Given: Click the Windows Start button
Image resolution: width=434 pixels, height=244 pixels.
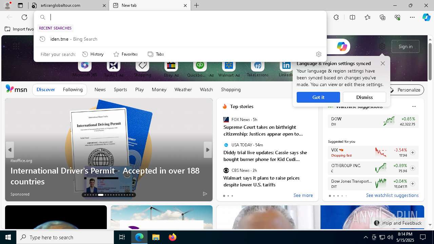Looking at the screenshot, I should pyautogui.click(x=8, y=237).
